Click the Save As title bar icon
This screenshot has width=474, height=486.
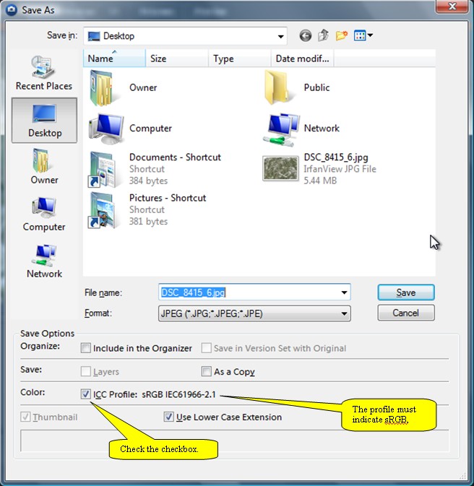pos(12,10)
